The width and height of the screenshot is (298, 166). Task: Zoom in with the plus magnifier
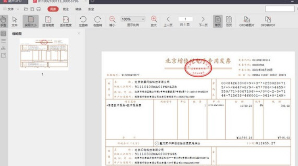(154, 21)
